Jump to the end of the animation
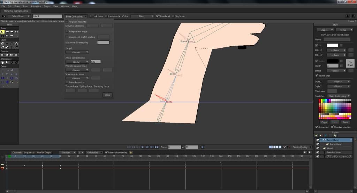 tap(157, 147)
